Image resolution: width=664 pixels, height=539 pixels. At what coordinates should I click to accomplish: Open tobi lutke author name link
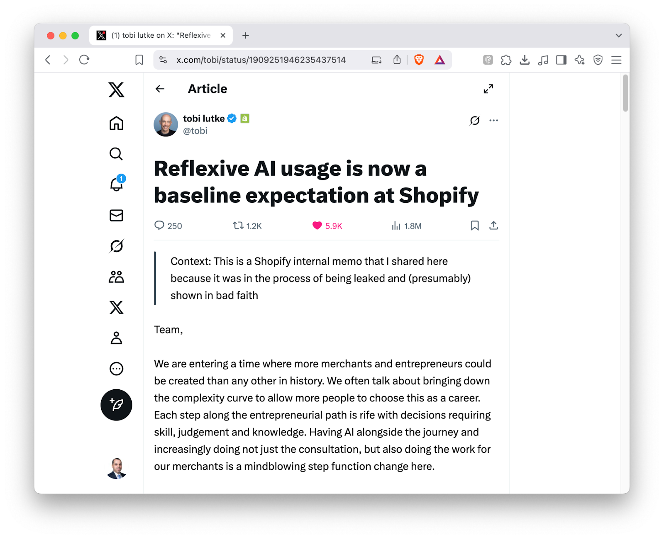pyautogui.click(x=204, y=119)
